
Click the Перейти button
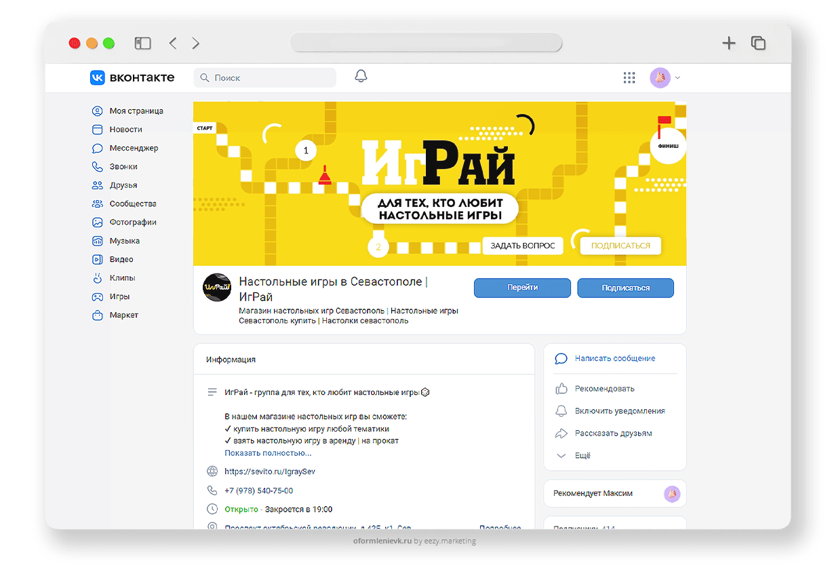coord(522,288)
